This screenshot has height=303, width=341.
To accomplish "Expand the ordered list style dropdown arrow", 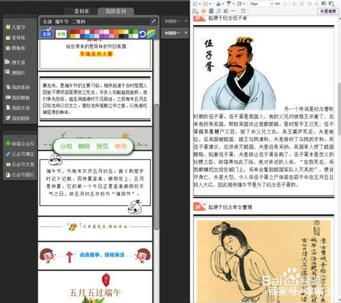I will tap(200, 4).
